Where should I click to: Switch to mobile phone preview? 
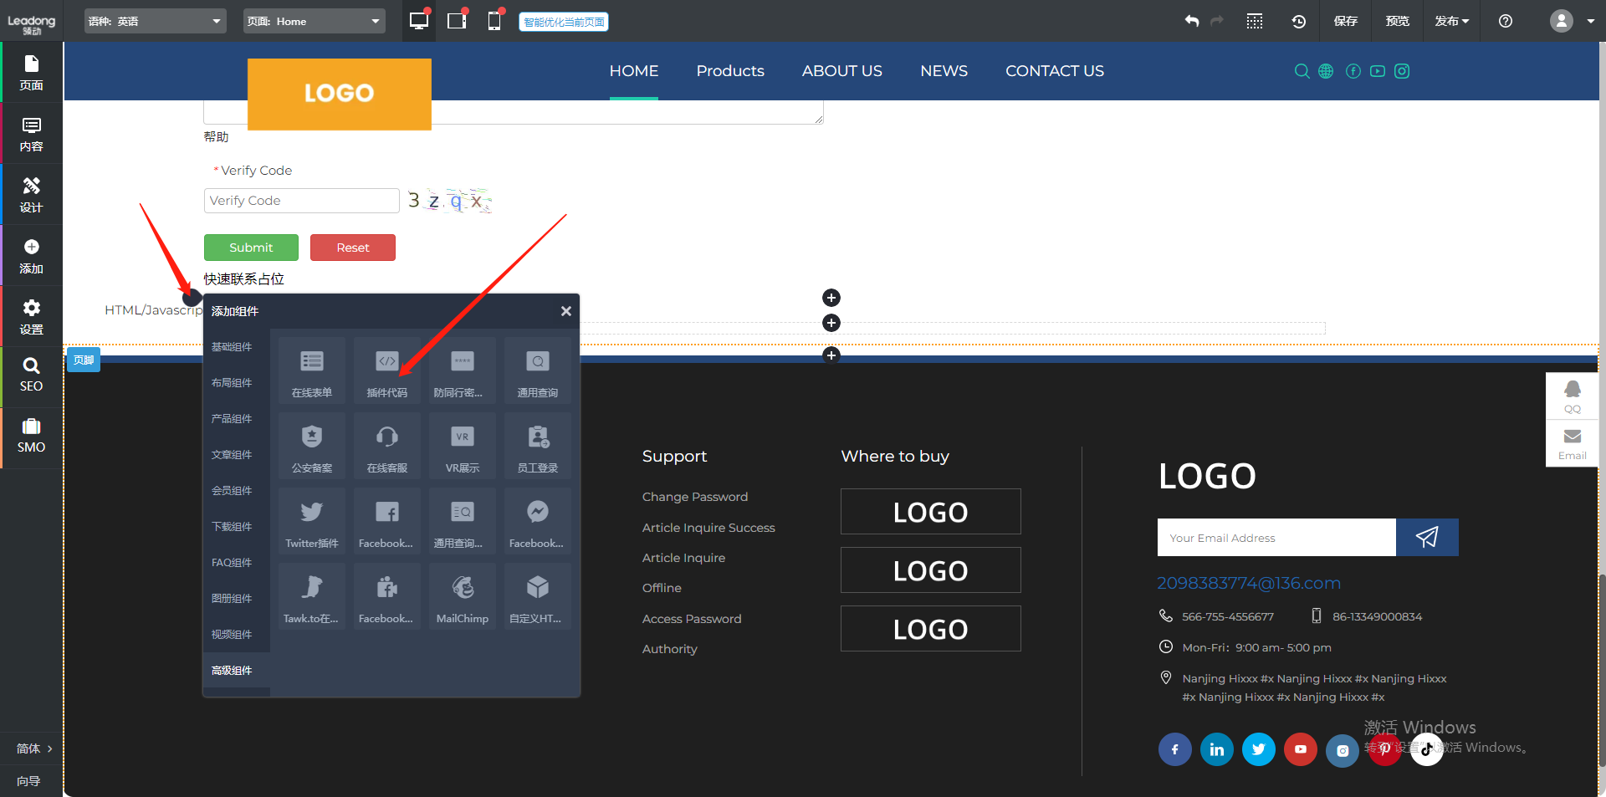click(x=494, y=21)
